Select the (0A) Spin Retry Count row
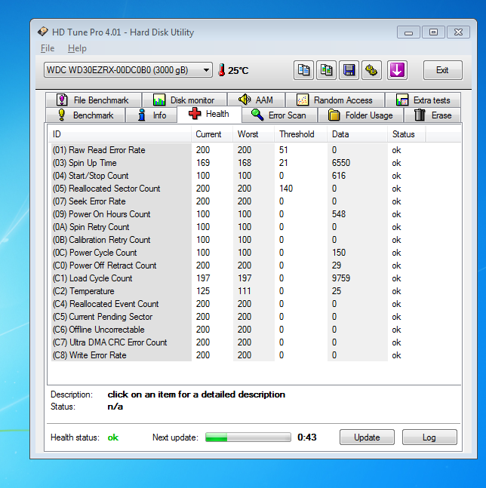Image resolution: width=486 pixels, height=488 pixels. point(237,227)
